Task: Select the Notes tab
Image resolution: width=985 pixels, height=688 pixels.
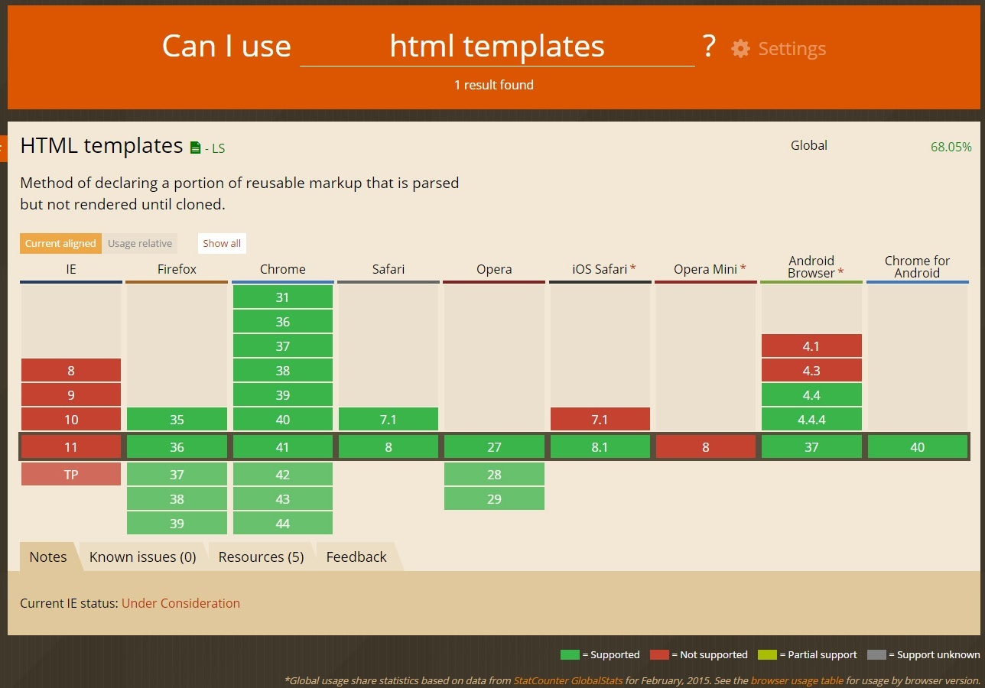Action: (x=48, y=557)
